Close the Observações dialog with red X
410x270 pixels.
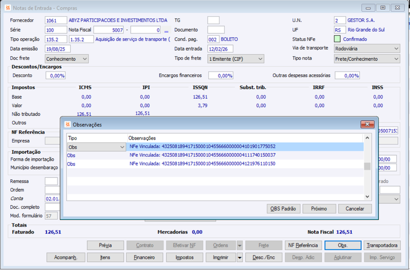[367, 124]
